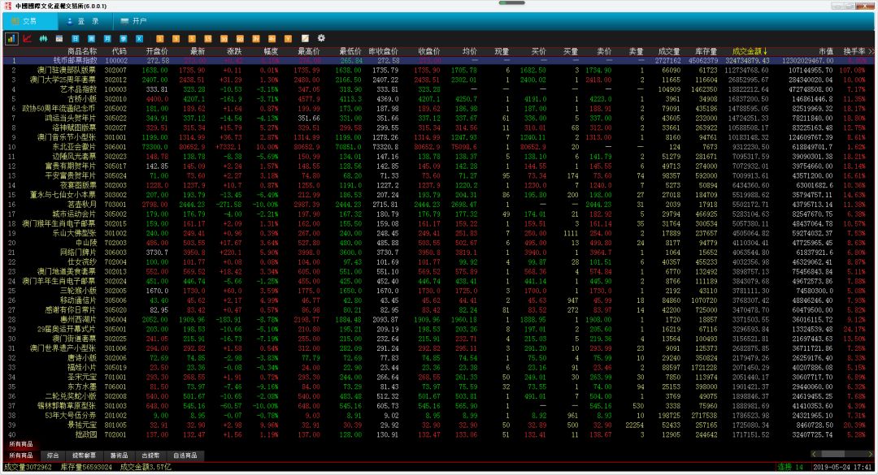Switch to the red time-share line chart

click(x=28, y=39)
